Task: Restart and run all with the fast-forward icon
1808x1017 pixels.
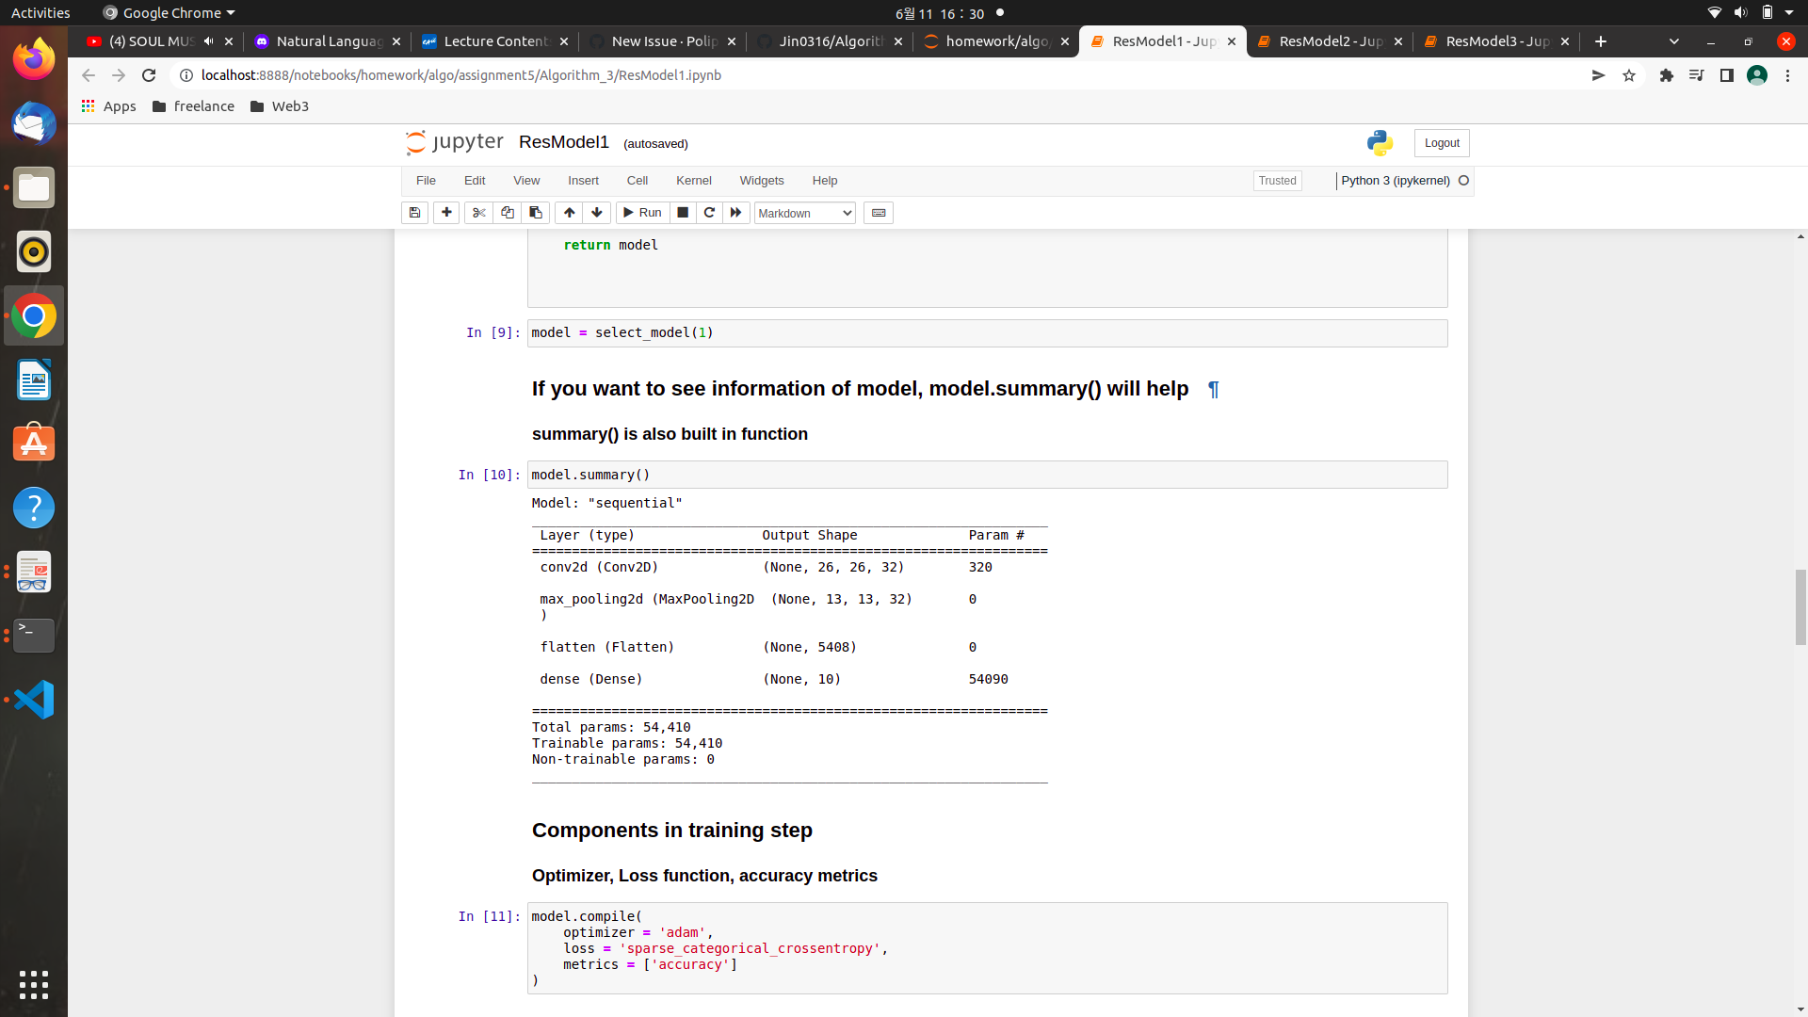Action: pyautogui.click(x=736, y=213)
